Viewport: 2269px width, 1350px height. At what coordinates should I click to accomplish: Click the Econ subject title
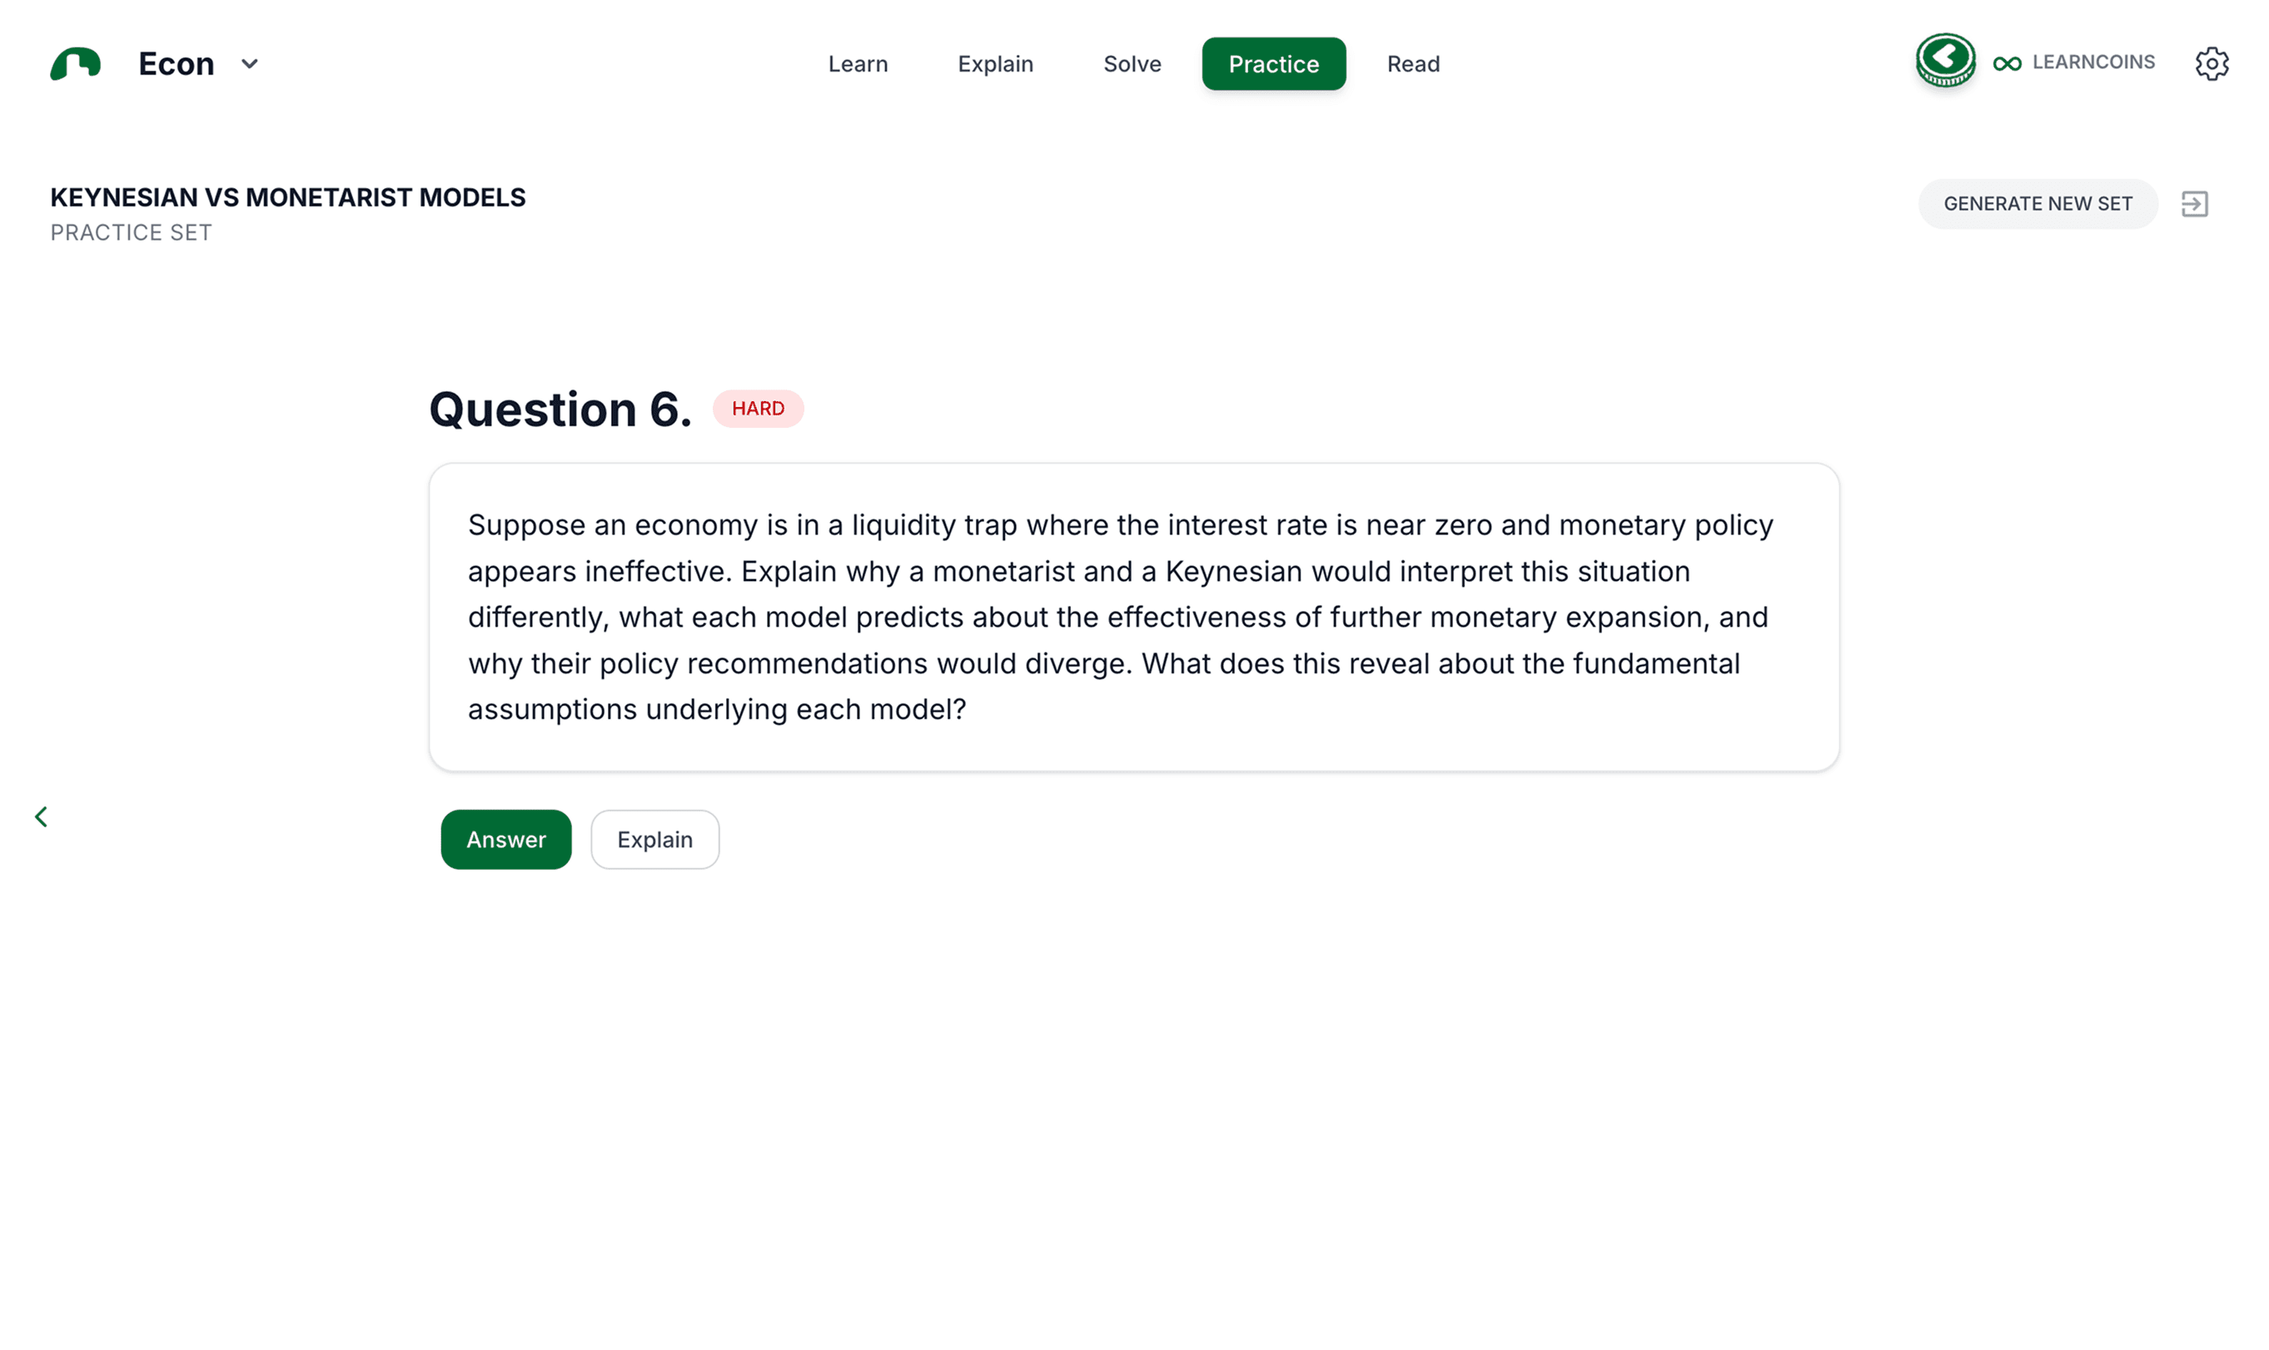pos(176,64)
